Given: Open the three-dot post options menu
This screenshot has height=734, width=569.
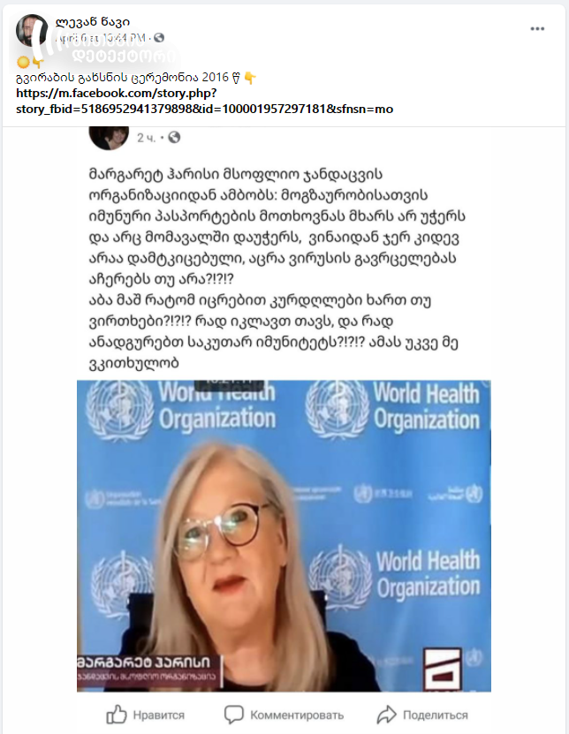Looking at the screenshot, I should coord(537,29).
